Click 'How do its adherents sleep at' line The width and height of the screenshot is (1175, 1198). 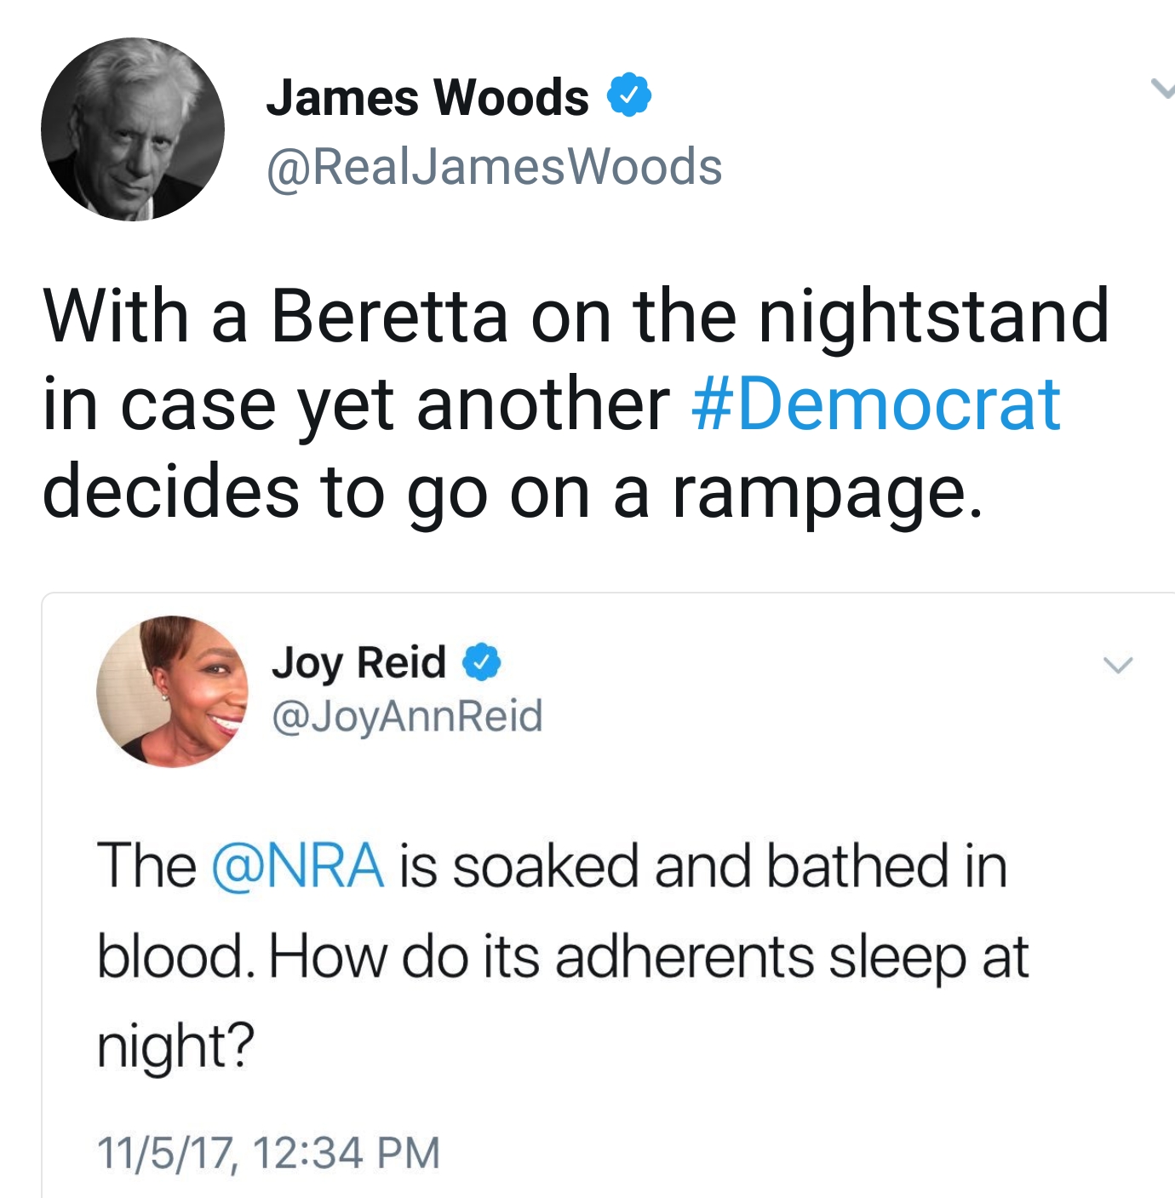coord(650,957)
